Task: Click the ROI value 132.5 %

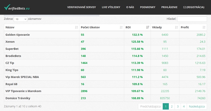Action: 137,35
